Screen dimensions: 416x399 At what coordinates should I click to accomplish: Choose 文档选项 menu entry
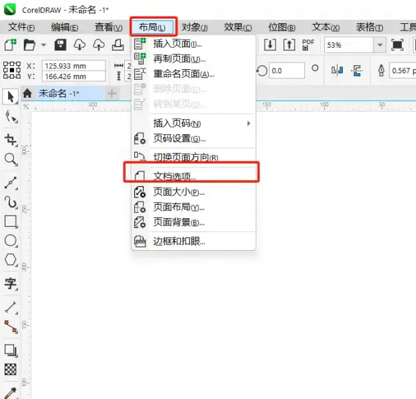[x=193, y=176]
